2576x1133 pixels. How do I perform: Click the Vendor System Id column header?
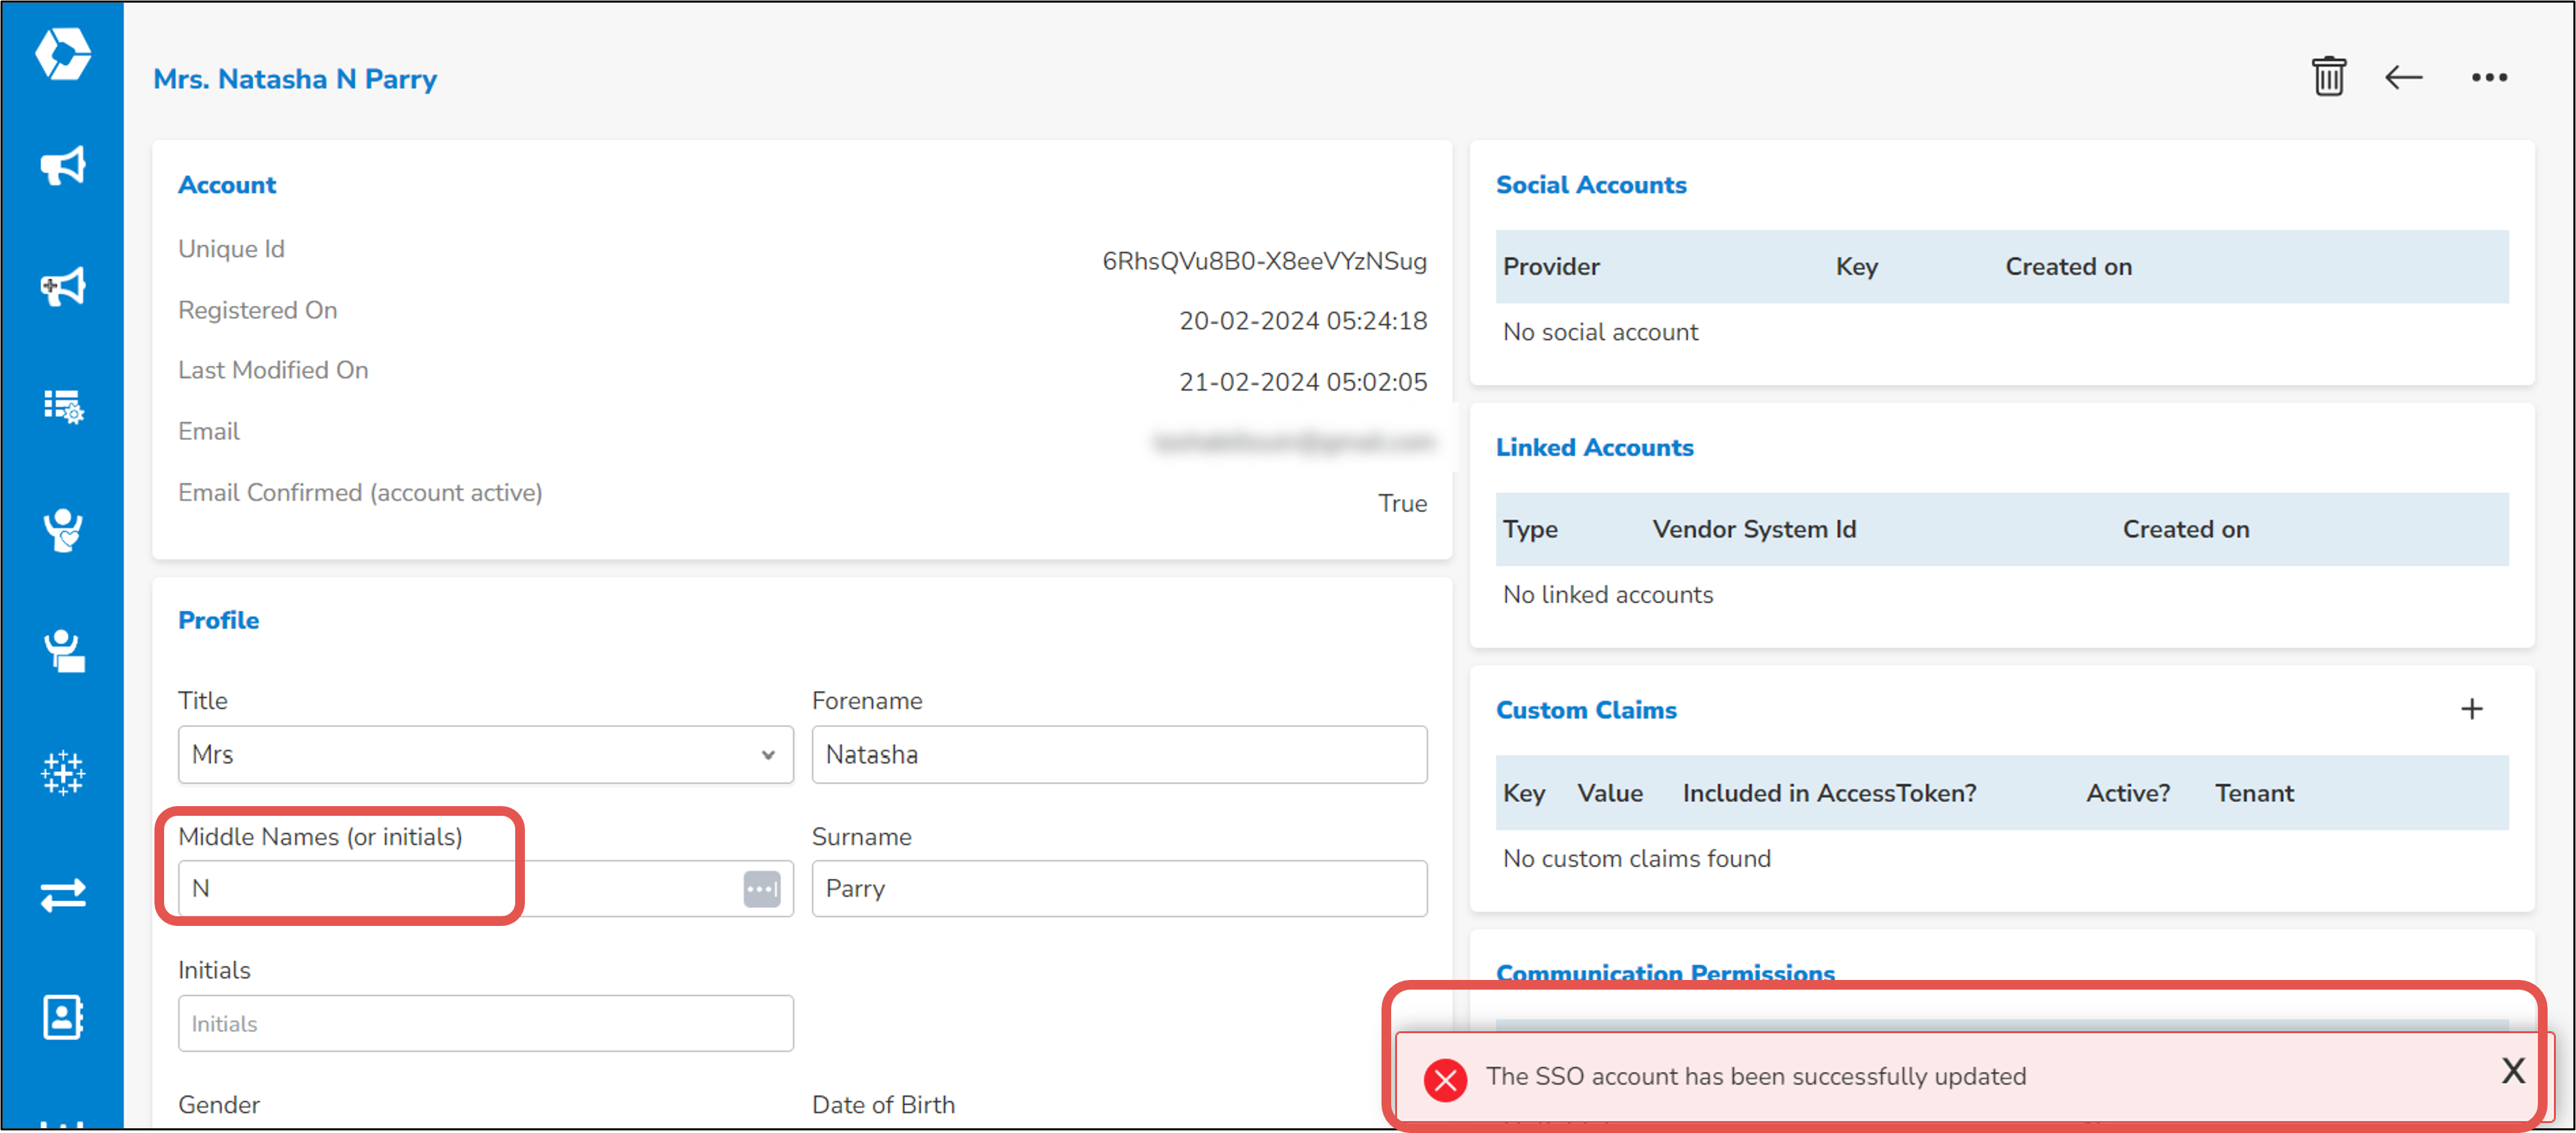(x=1754, y=529)
